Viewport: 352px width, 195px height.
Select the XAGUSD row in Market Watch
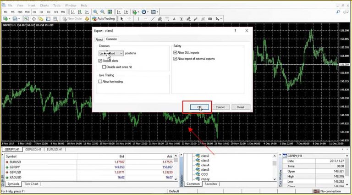[90, 178]
